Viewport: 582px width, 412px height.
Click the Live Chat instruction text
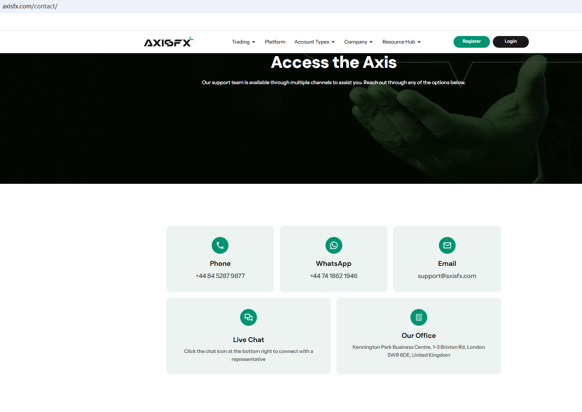coord(249,355)
